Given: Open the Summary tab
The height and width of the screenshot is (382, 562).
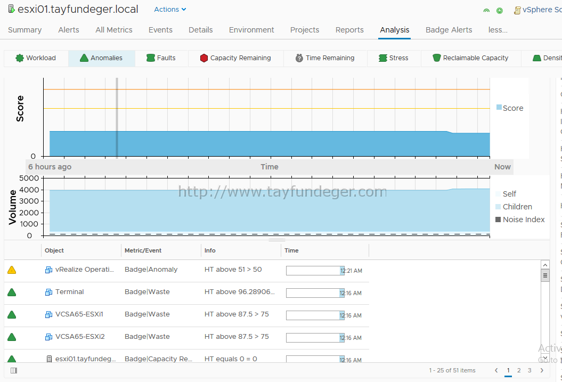Looking at the screenshot, I should [x=25, y=30].
